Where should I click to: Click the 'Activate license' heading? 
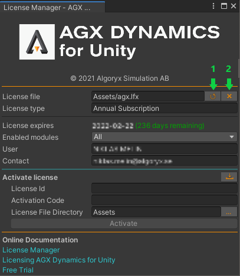coord(30,178)
